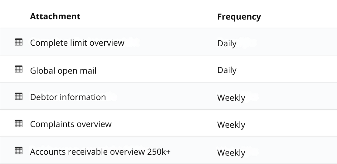
Task: Open the Global open mail attachment
Action: 63,71
